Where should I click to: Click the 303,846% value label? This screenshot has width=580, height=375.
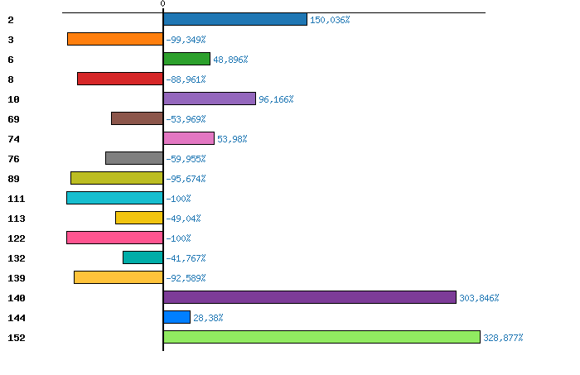(479, 298)
